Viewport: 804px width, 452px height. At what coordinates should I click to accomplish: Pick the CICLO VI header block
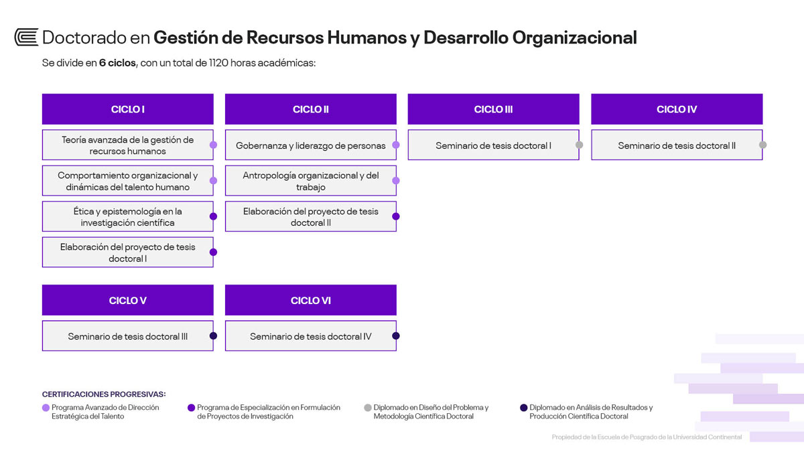[310, 301]
